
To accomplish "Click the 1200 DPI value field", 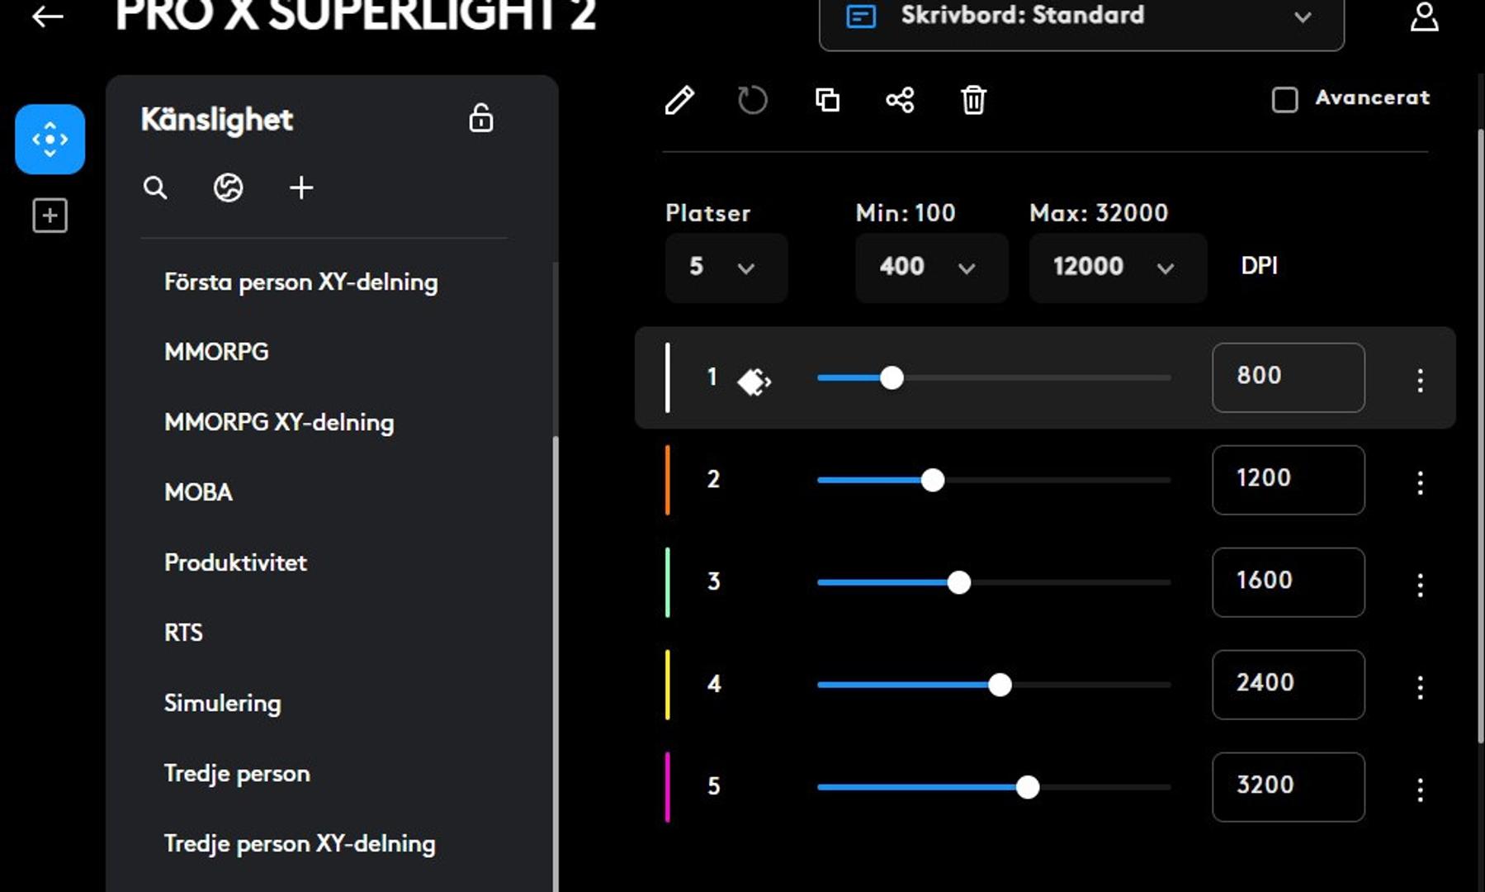I will (1288, 480).
